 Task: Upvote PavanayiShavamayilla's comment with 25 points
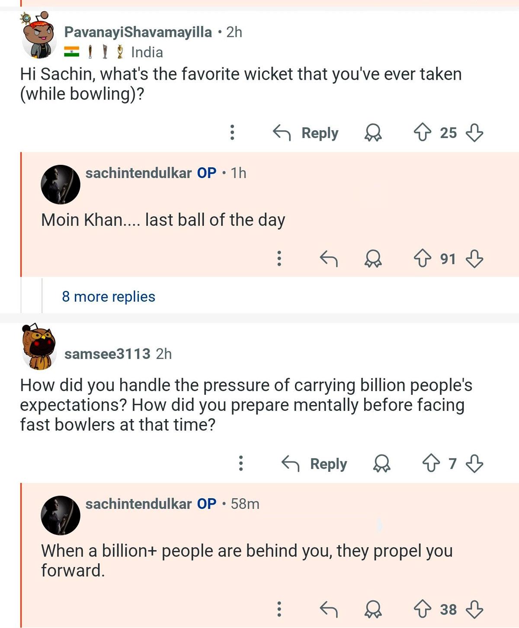[x=423, y=132]
